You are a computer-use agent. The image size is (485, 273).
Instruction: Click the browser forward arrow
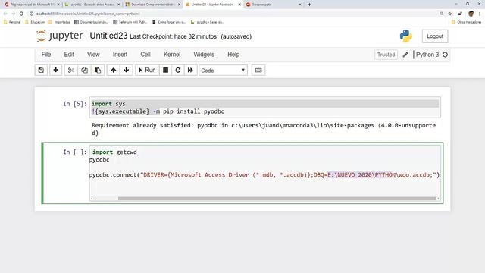click(x=14, y=14)
